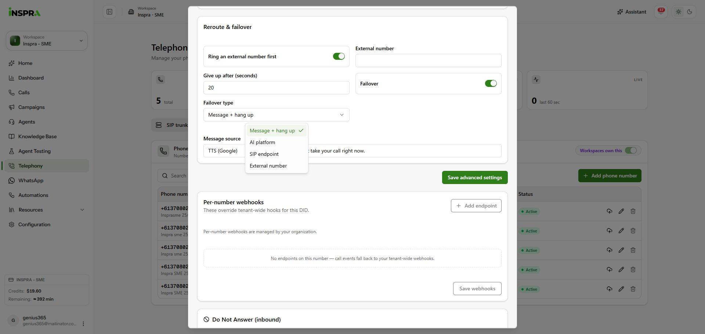Toggle Ring an external number first switch
The height and width of the screenshot is (334, 705).
point(339,56)
